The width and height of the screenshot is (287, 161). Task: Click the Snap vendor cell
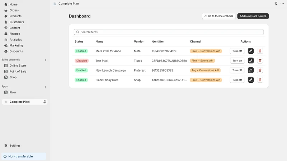[137, 80]
